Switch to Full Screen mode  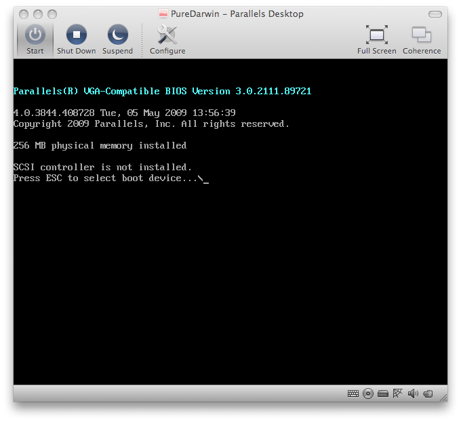pyautogui.click(x=377, y=39)
